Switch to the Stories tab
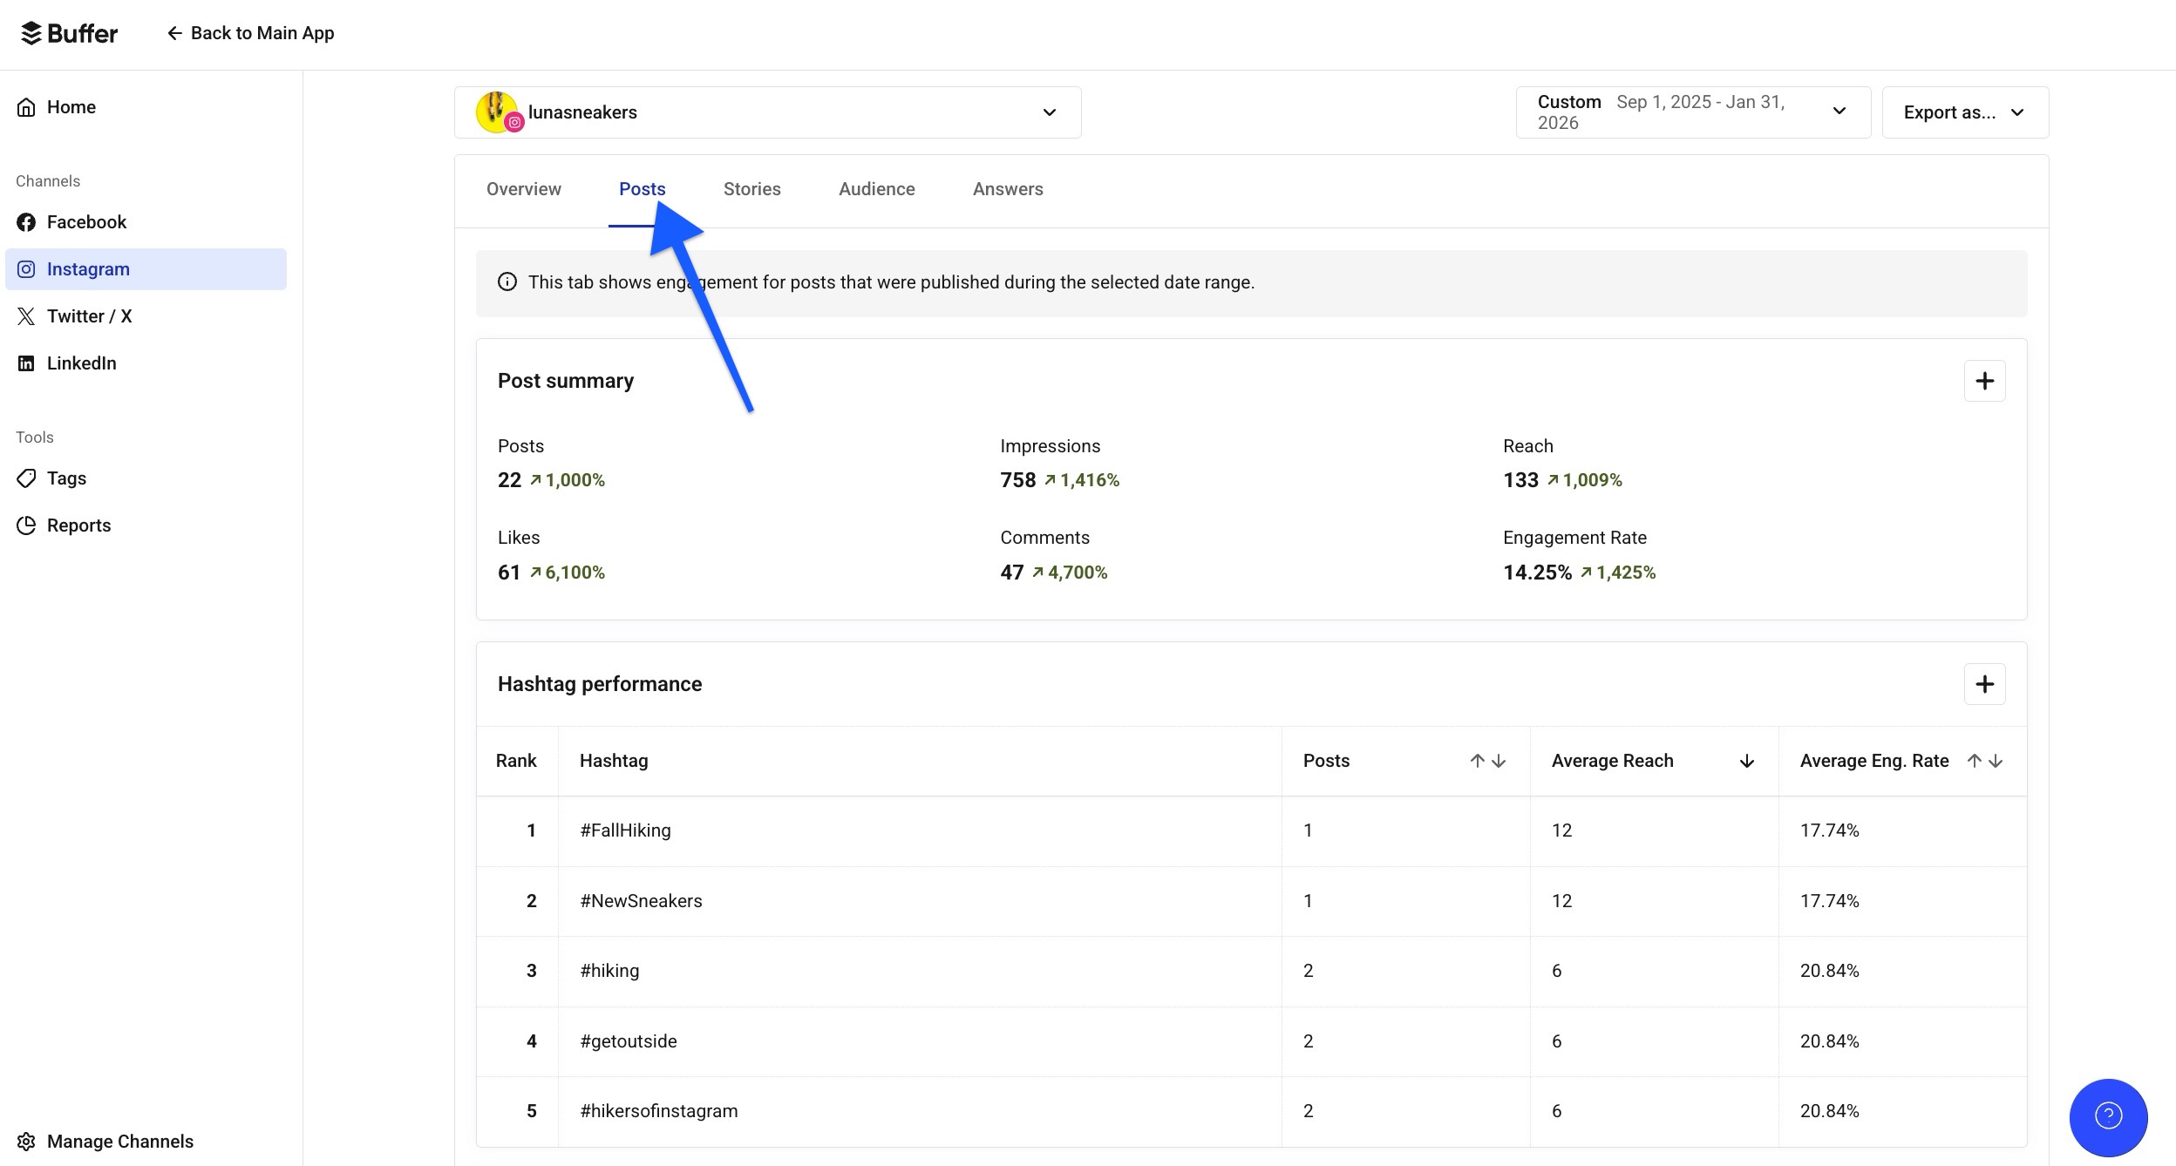This screenshot has height=1166, width=2176. coord(752,189)
